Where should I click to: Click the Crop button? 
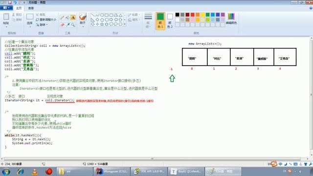coord(41,15)
